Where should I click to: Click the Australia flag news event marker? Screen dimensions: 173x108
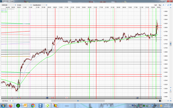[137, 98]
